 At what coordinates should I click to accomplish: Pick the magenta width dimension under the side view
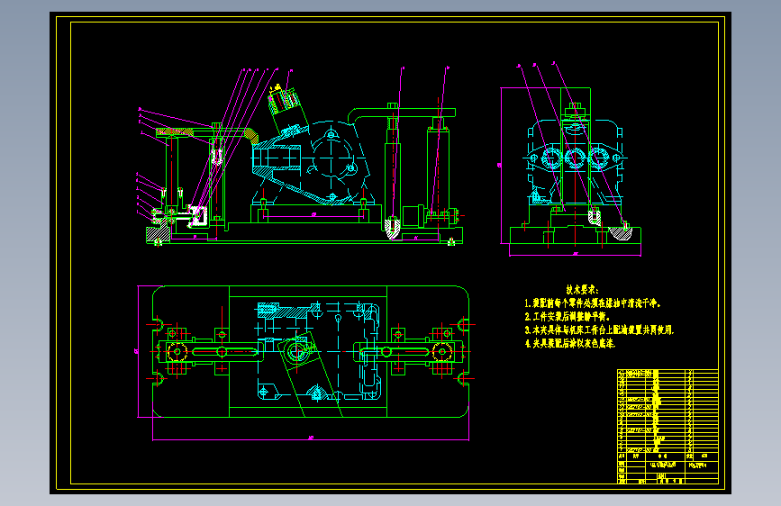(575, 255)
